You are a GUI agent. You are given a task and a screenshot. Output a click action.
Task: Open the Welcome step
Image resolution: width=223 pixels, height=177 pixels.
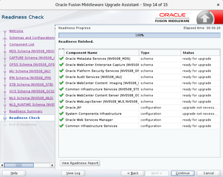16,31
